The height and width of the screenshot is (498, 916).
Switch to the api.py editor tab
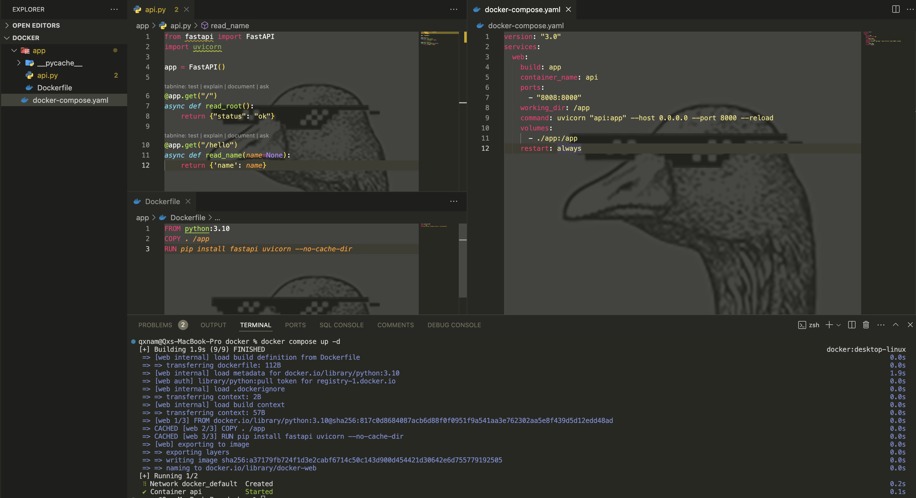[155, 10]
